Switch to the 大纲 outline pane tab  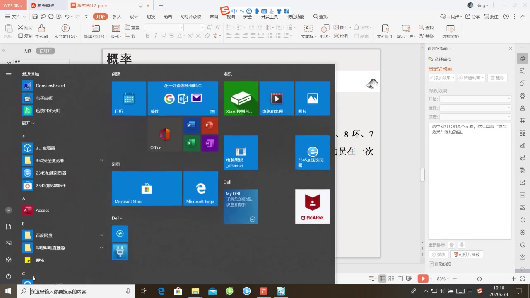(27, 51)
